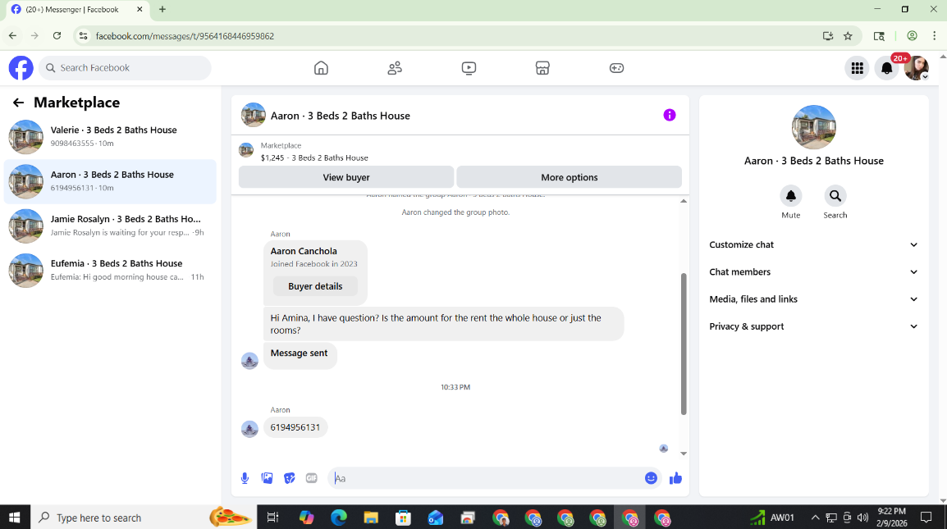Viewport: 947px width, 529px height.
Task: Click the View buyer button
Action: [346, 177]
